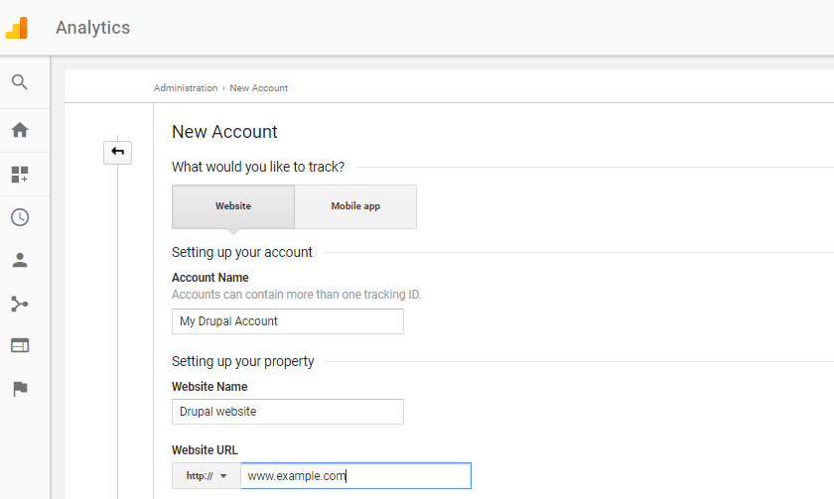The width and height of the screenshot is (834, 499).
Task: Open Audience person icon in sidebar
Action: (20, 261)
